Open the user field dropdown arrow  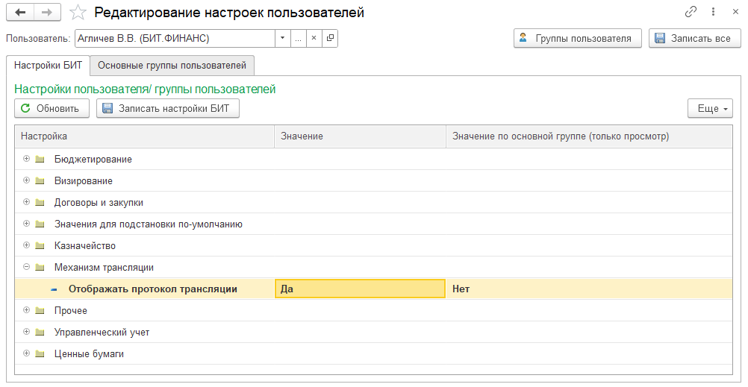[282, 38]
